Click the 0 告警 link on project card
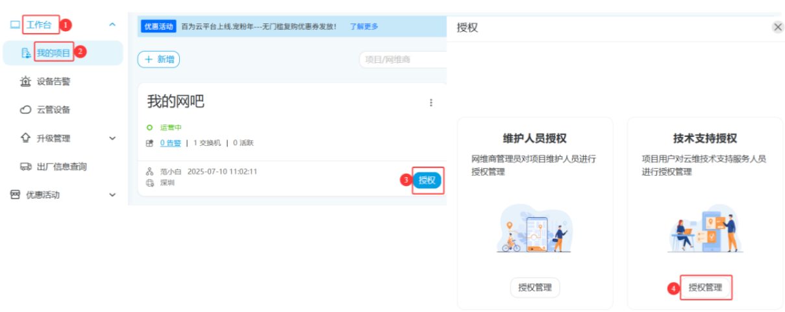Screen dimensions: 785x312 171,143
